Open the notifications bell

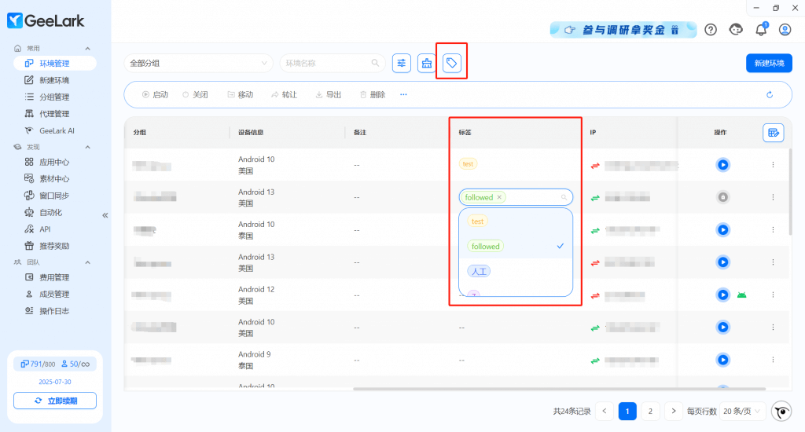760,30
